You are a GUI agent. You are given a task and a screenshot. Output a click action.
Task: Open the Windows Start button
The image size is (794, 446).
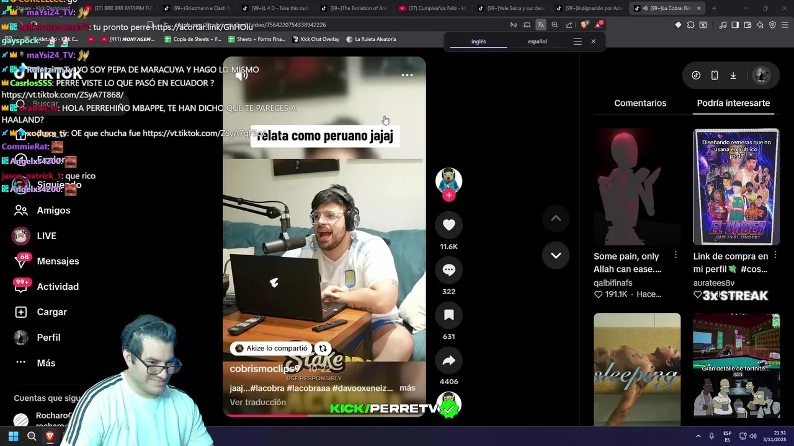pyautogui.click(x=13, y=436)
